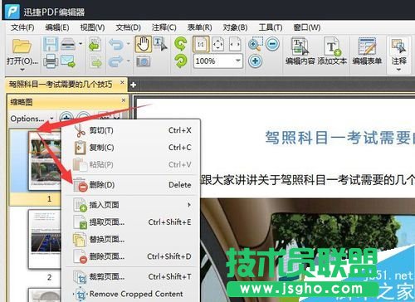The height and width of the screenshot is (302, 415).
Task: Open the File (文件) menu
Action: [x=22, y=27]
